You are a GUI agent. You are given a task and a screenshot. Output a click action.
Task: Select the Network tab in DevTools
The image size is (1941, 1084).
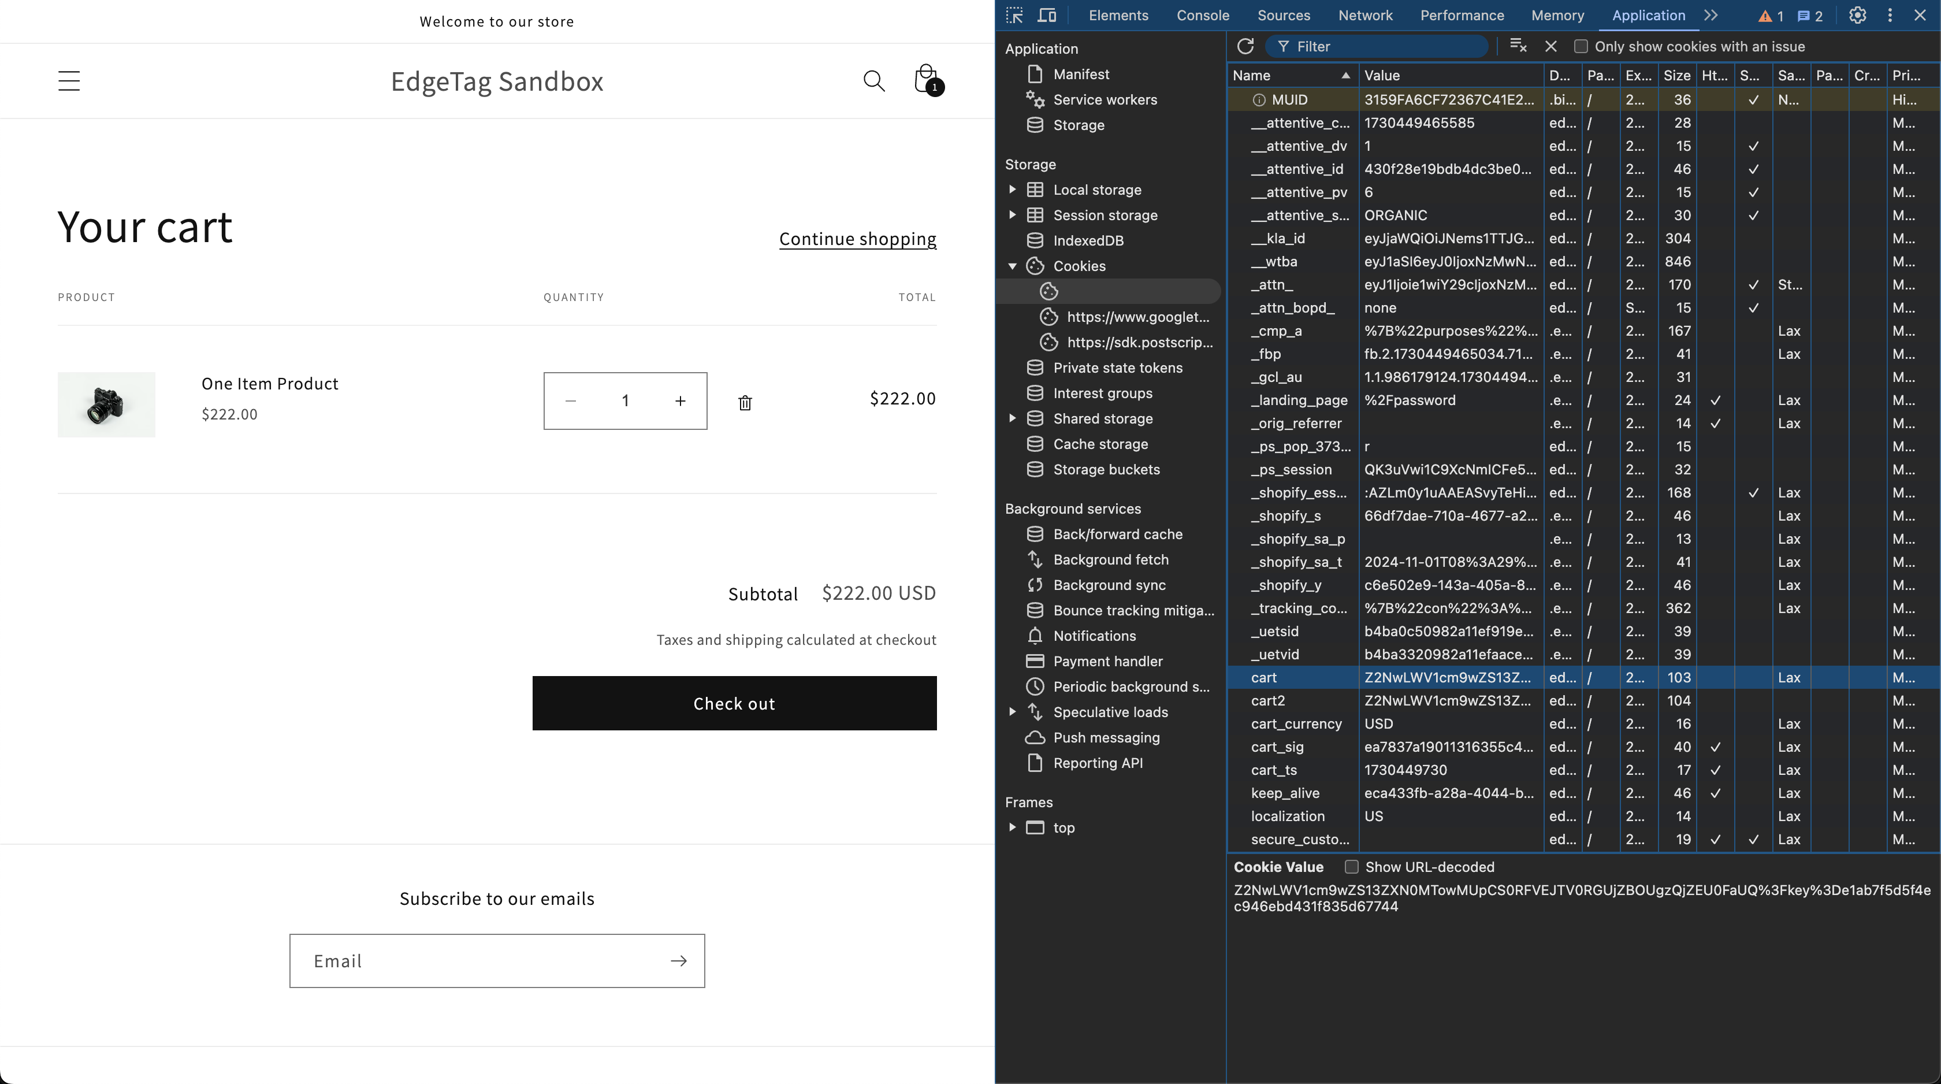[x=1366, y=14]
